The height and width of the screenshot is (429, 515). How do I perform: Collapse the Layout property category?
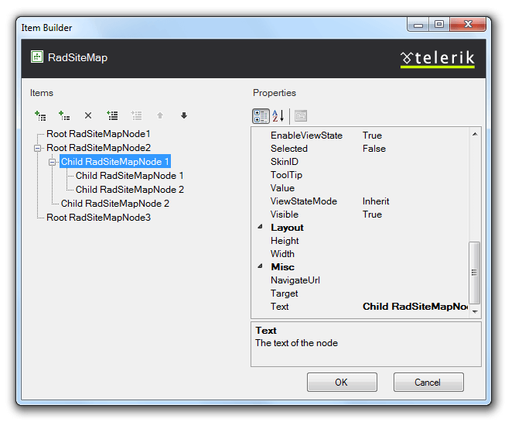click(x=260, y=227)
